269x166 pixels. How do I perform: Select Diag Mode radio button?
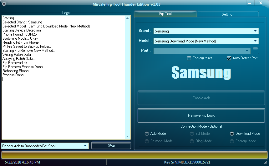click(x=192, y=141)
